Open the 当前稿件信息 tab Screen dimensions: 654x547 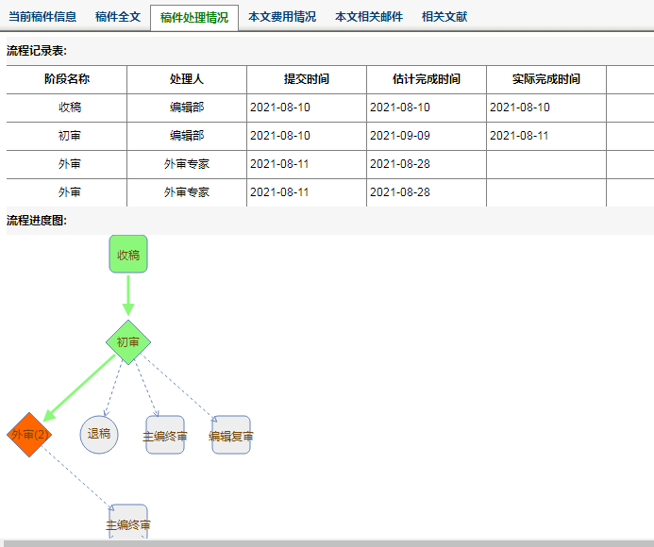coord(42,17)
